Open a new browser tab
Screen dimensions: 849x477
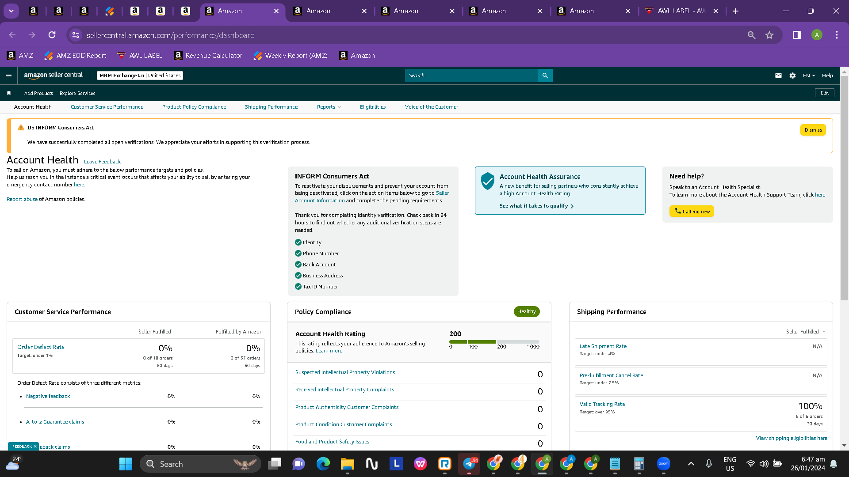(x=735, y=11)
